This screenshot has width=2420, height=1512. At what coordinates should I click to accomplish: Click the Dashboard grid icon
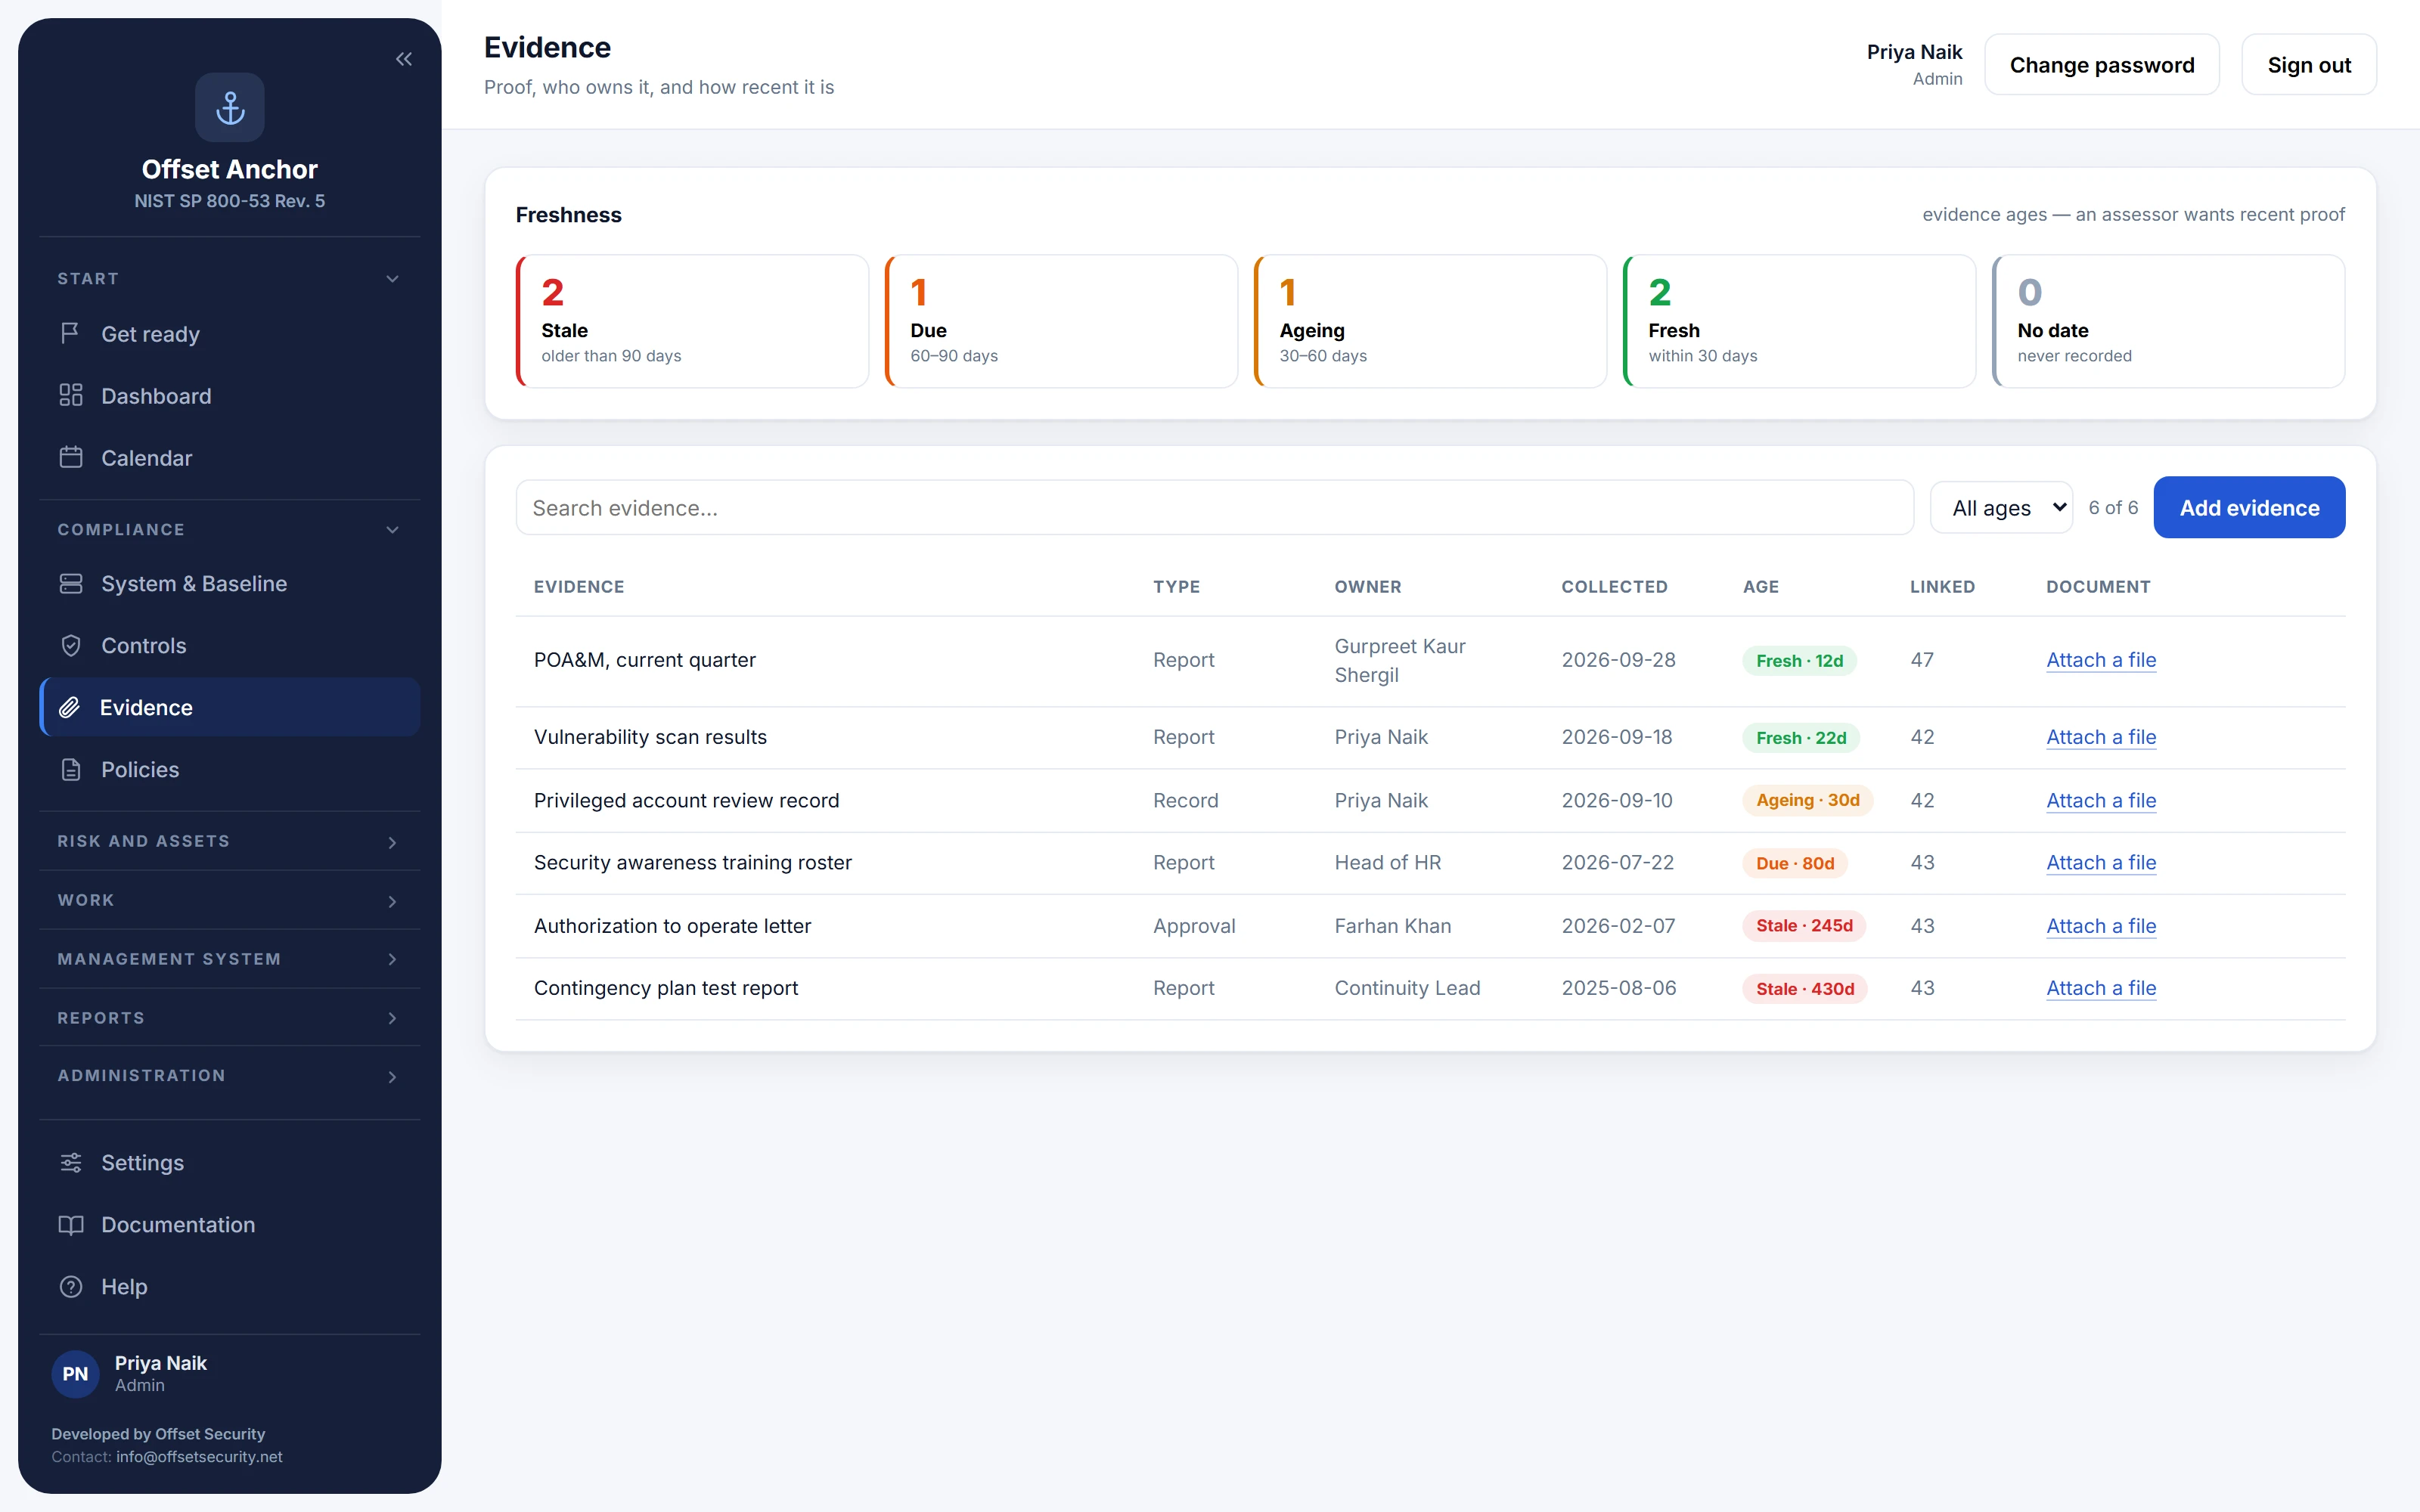tap(70, 395)
